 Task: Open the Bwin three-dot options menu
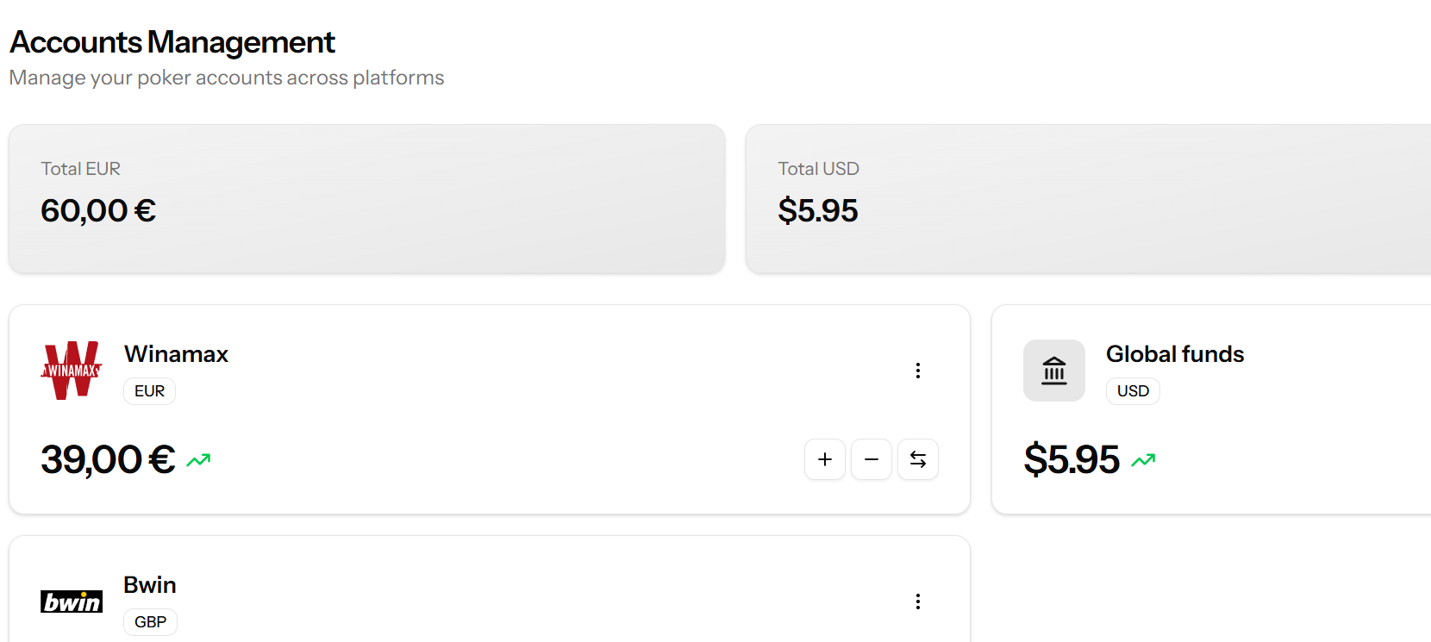918,601
